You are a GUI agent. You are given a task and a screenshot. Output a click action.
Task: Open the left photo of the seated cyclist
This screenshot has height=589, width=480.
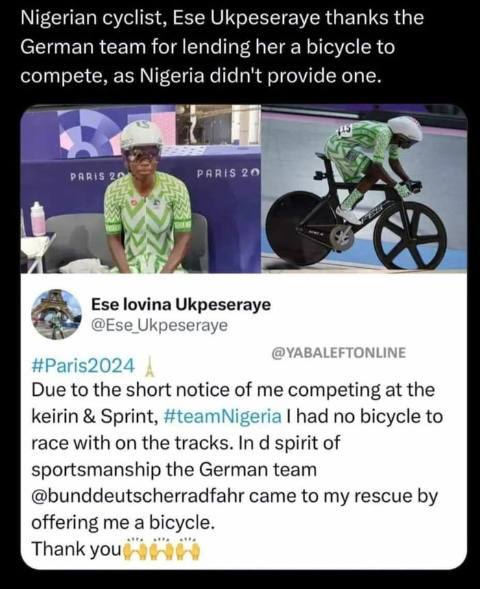point(141,188)
